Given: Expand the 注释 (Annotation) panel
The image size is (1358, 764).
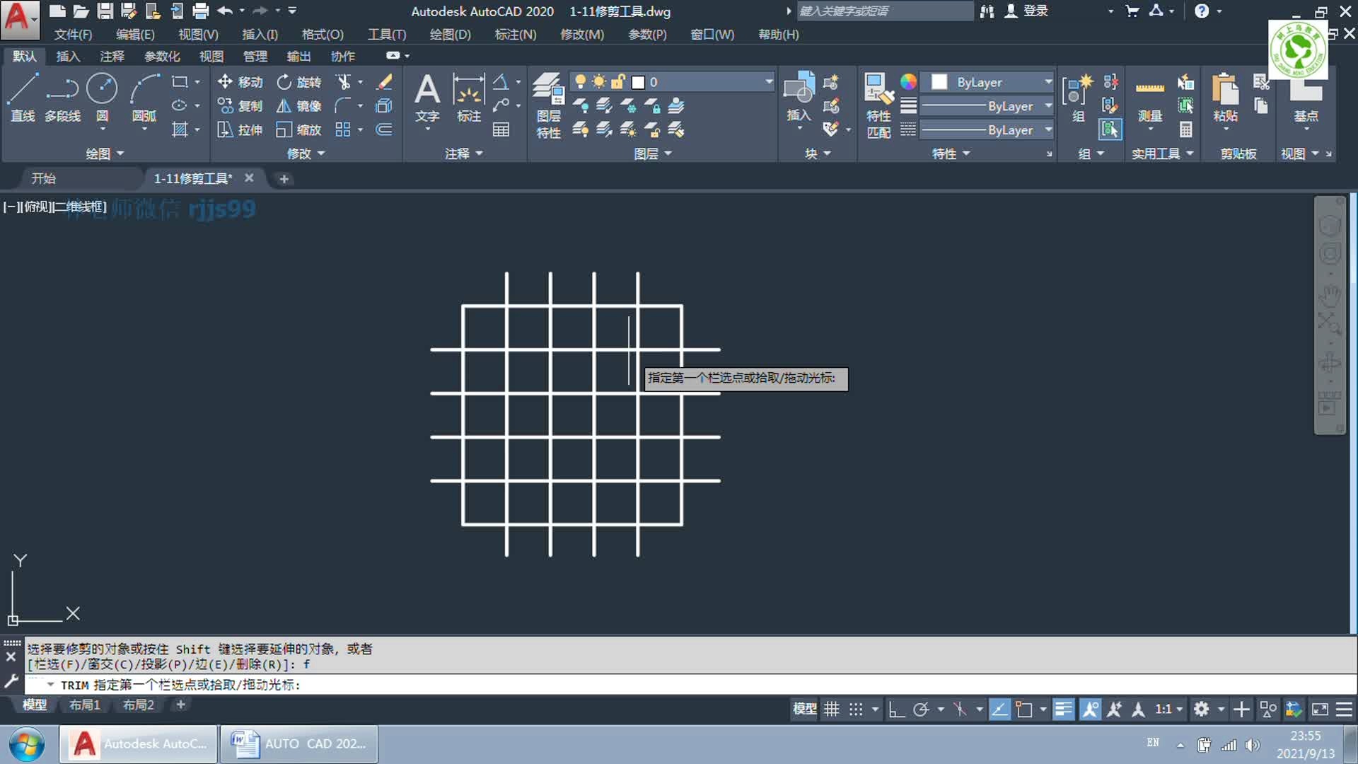Looking at the screenshot, I should tap(464, 154).
